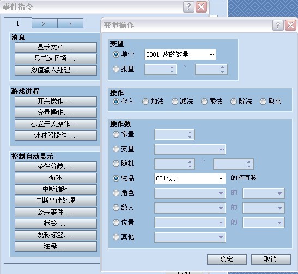
Task: Close the 变量操作 dialog
Action: tap(290, 25)
